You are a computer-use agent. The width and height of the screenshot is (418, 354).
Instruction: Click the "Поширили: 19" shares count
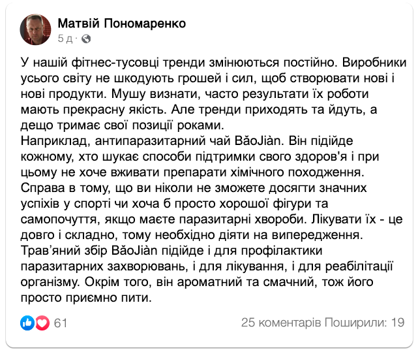click(366, 323)
